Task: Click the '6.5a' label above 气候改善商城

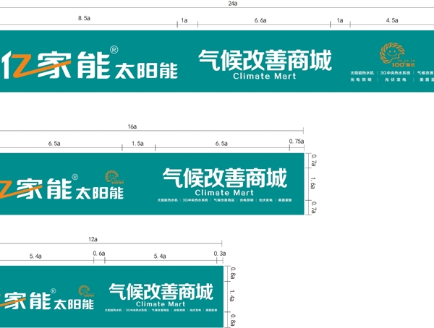Action: click(221, 144)
